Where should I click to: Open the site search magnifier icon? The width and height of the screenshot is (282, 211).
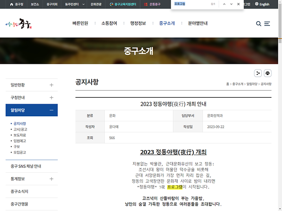point(258,24)
